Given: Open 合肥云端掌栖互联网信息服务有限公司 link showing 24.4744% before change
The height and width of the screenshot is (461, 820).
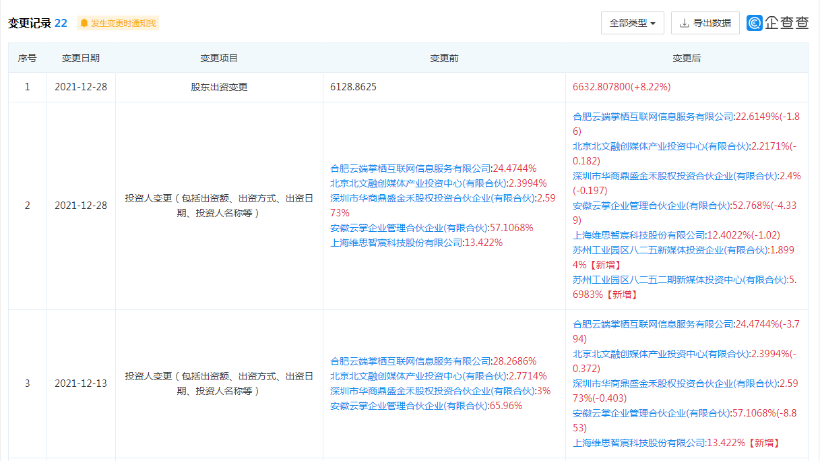Looking at the screenshot, I should [x=410, y=168].
